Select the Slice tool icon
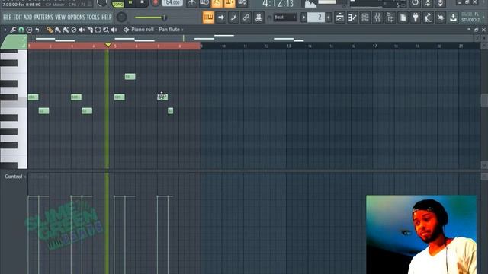Image resolution: width=488 pixels, height=274 pixels. pyautogui.click(x=90, y=30)
